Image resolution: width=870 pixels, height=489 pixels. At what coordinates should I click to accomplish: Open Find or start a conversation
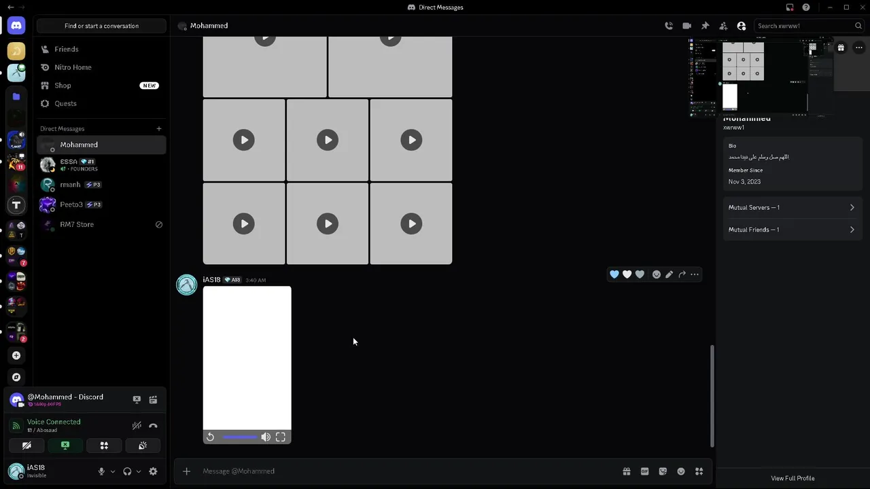(101, 26)
